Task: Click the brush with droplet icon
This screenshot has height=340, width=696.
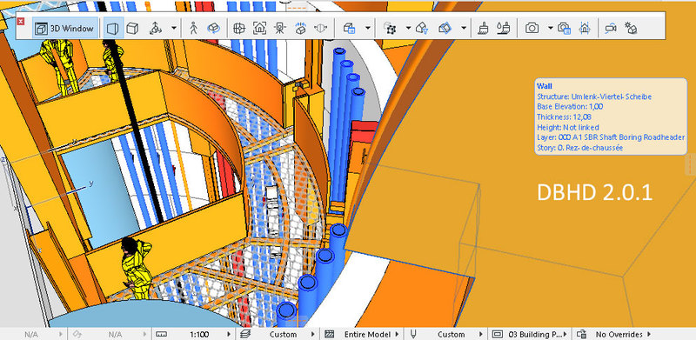Action: [504, 29]
